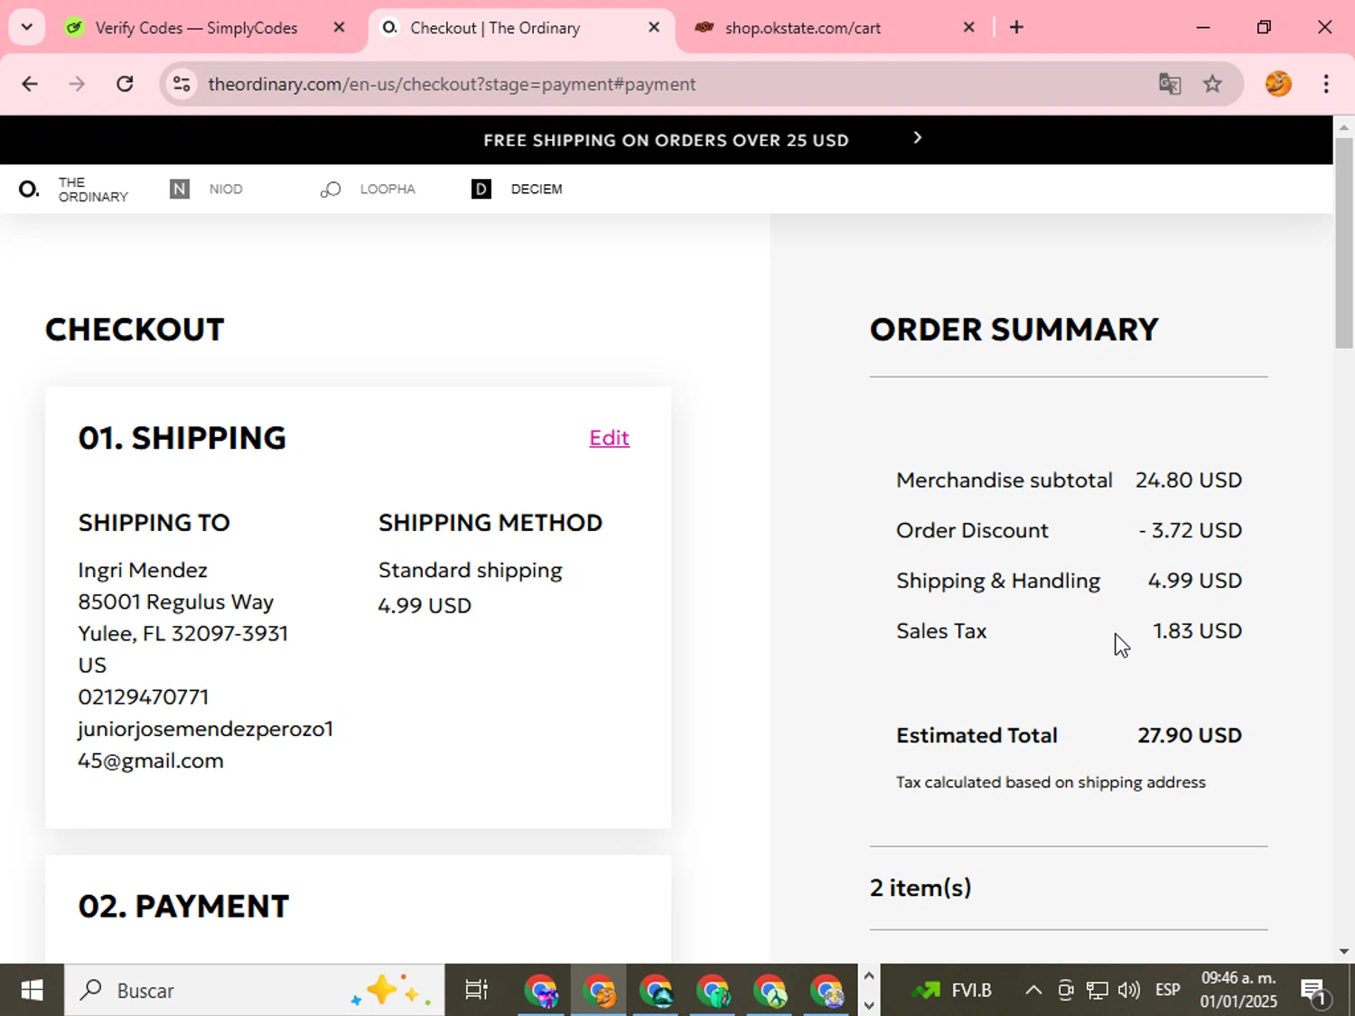Click the forward navigation arrow
1355x1016 pixels.
click(x=77, y=84)
